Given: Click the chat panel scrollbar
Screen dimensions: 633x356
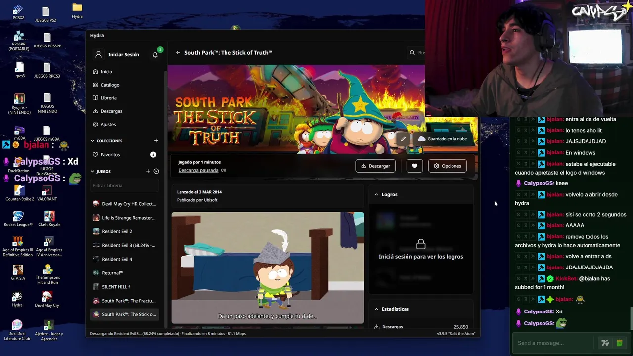Looking at the screenshot, I should (631, 319).
